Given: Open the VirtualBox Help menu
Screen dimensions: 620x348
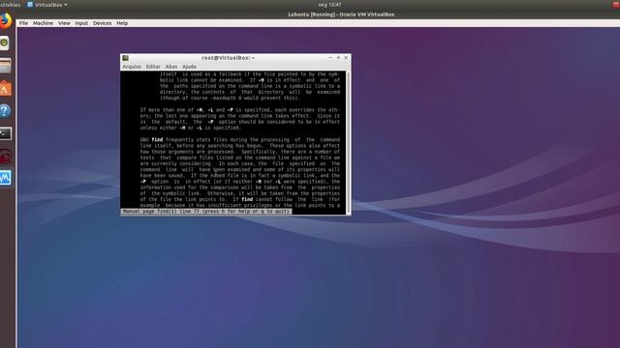Looking at the screenshot, I should click(122, 23).
